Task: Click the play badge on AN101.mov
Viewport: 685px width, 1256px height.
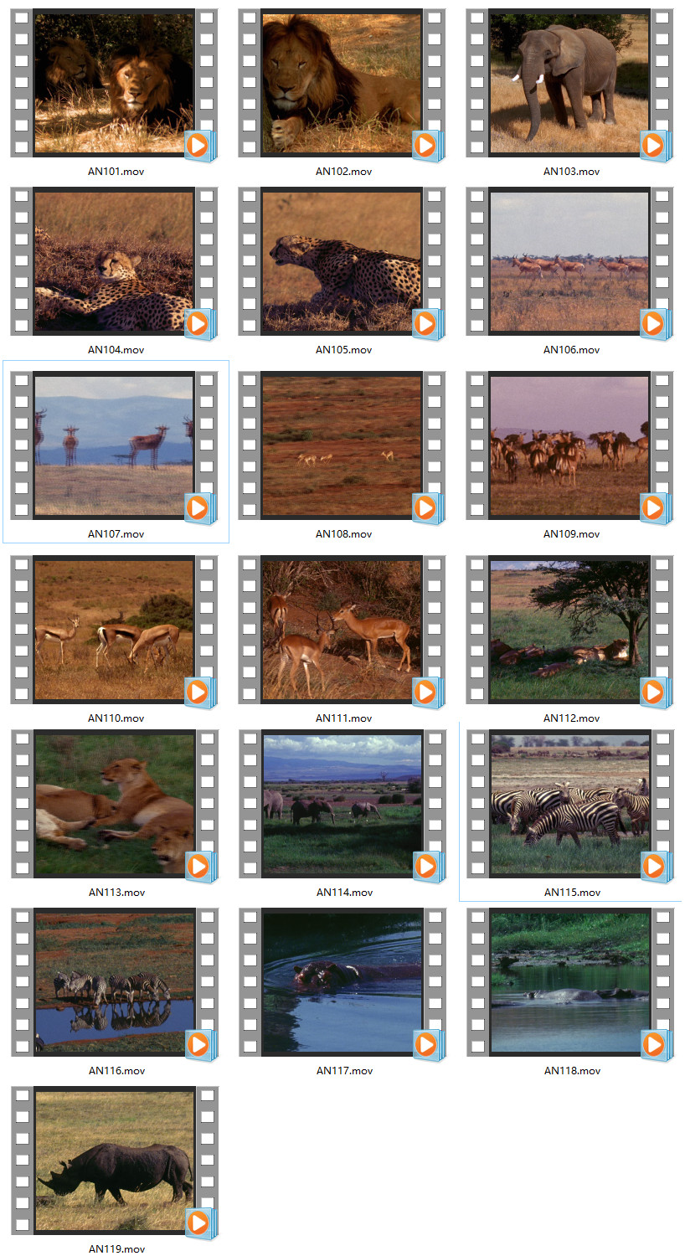Action: click(x=198, y=146)
